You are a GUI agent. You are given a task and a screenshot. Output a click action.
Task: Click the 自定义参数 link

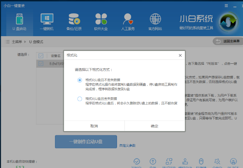point(128,145)
